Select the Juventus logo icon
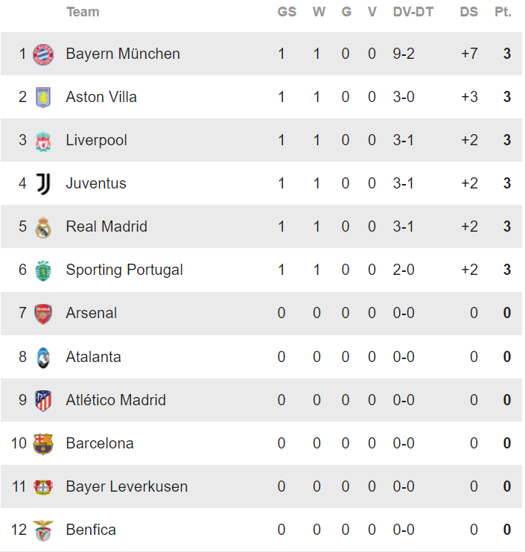This screenshot has width=525, height=552. click(44, 184)
